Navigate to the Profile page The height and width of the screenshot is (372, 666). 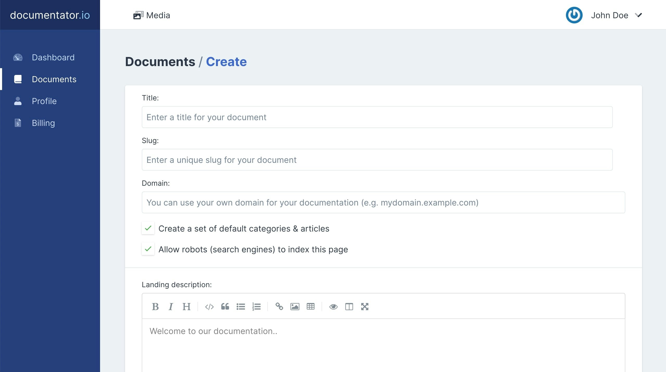click(44, 101)
